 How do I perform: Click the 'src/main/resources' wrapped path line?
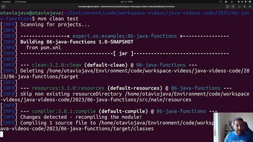[96, 100]
